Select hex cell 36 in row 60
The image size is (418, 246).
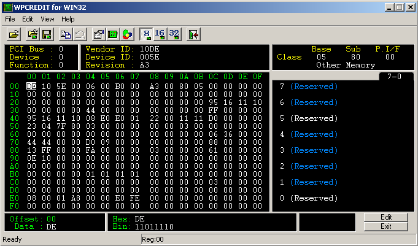[228, 134]
